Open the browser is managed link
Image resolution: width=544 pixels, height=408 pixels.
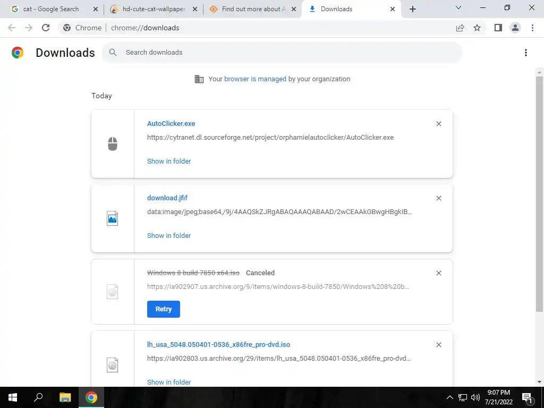pyautogui.click(x=256, y=79)
